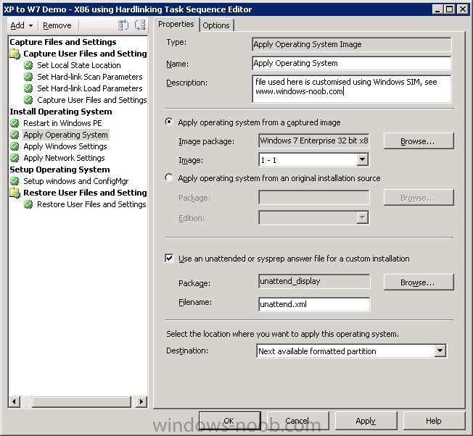
Task: Click the green check icon beside Restart in Windows PE
Action: pos(15,123)
